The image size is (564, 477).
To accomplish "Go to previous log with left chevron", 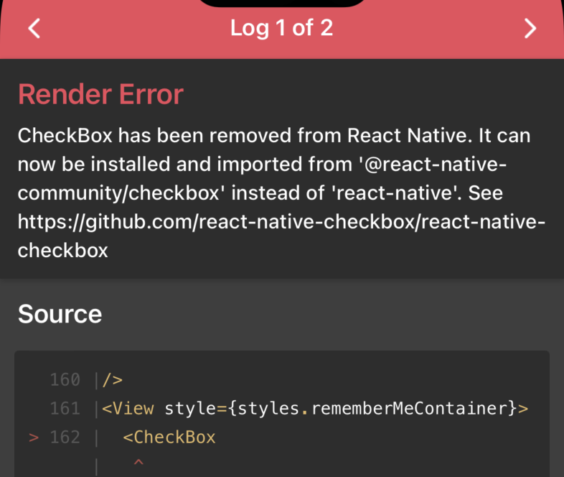I will 34,29.
